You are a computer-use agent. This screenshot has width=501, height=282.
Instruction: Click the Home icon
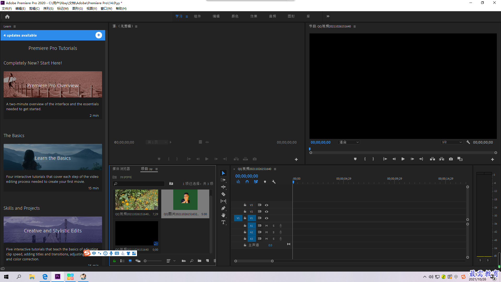[x=7, y=16]
